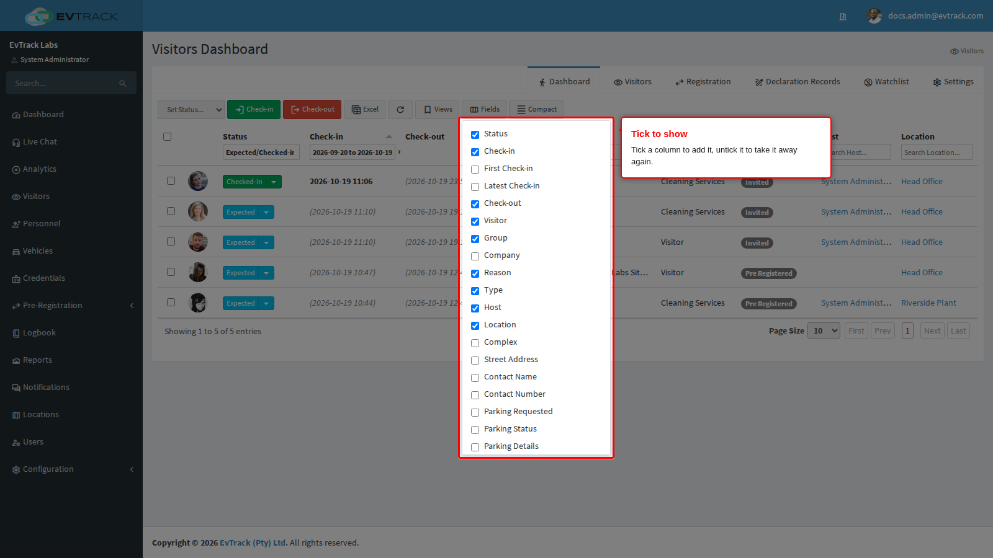Open Credentials in the sidebar
Screen dimensions: 993x558
[43, 278]
